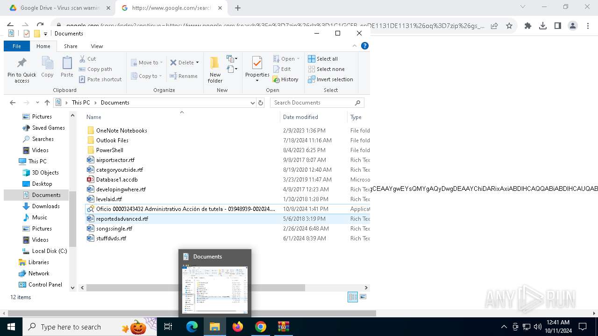This screenshot has width=598, height=336.
Task: Click the Copy ribbon icon
Action: [47, 67]
